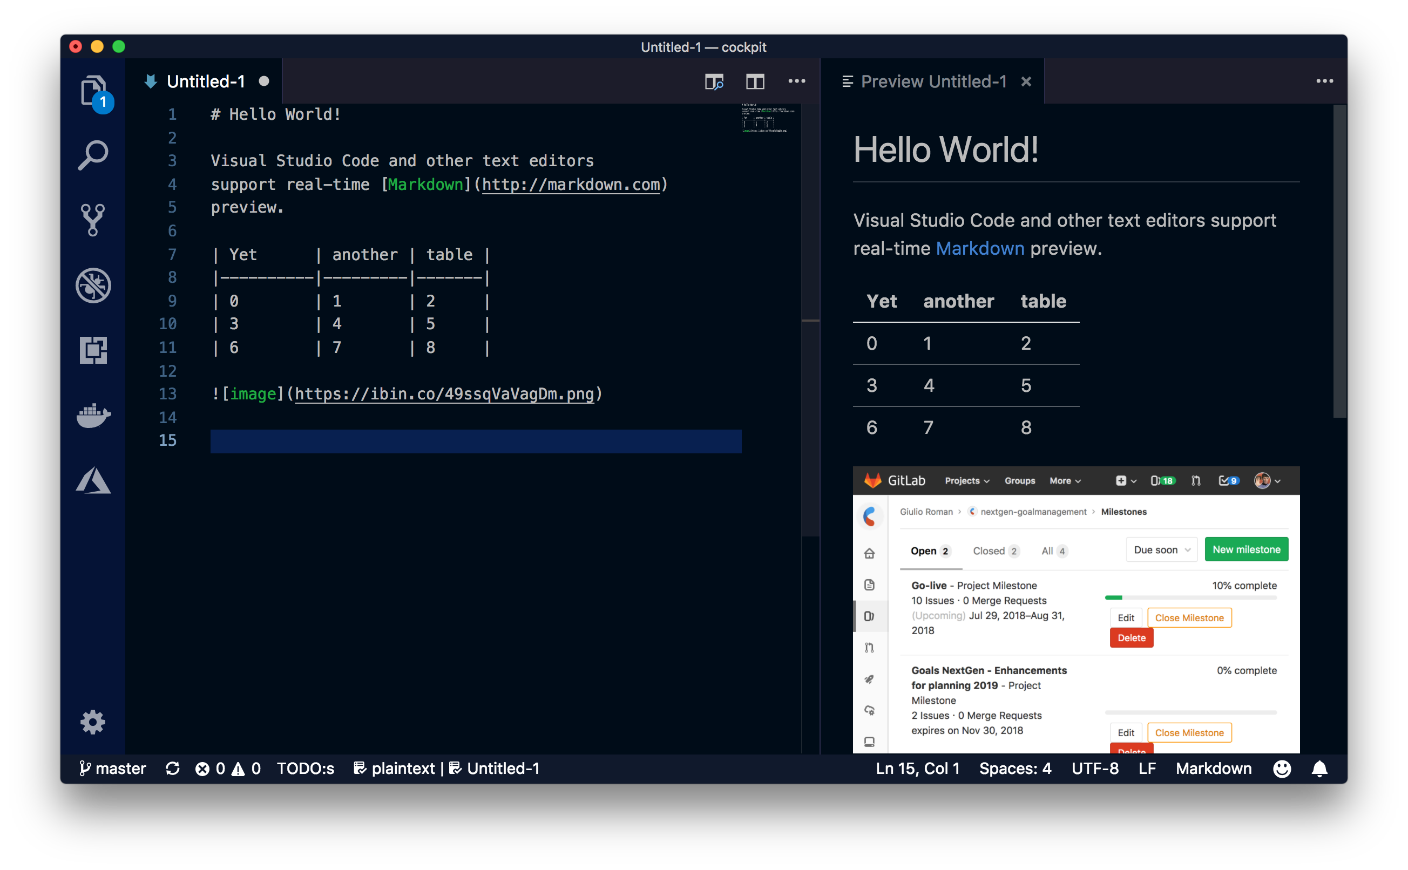Open the Azure view icon
This screenshot has height=870, width=1408.
(93, 480)
